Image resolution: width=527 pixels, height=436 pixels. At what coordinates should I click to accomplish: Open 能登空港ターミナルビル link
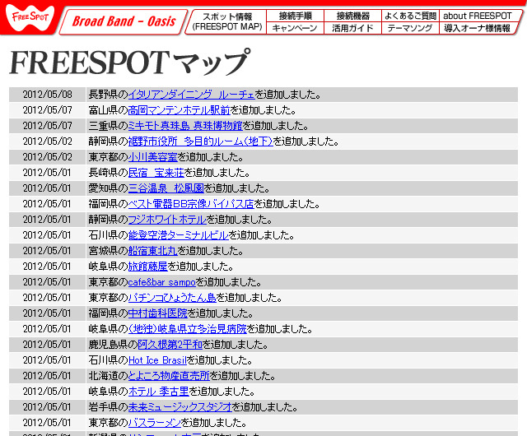179,234
